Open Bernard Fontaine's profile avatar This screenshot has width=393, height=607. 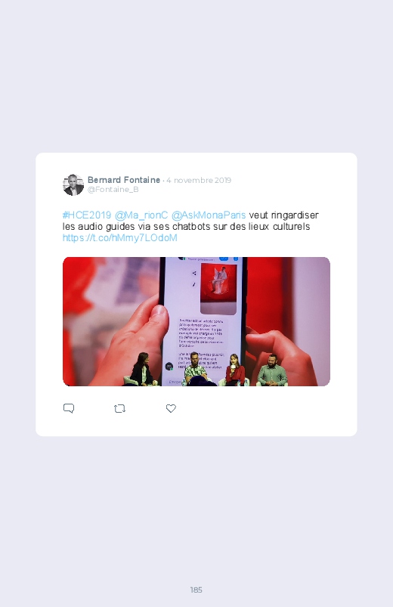tap(73, 184)
